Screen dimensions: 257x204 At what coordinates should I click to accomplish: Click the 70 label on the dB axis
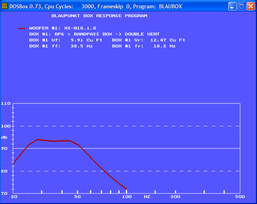click(x=4, y=194)
